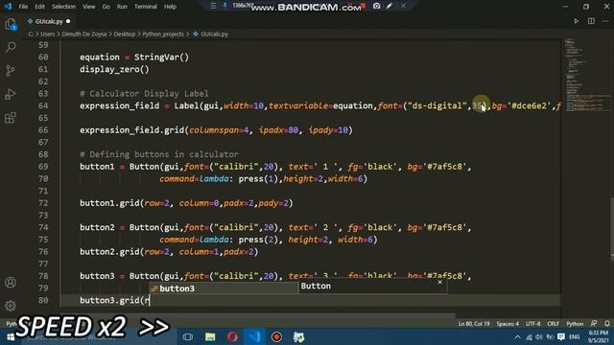Open the Accounts menu icon
The width and height of the screenshot is (614, 345).
tap(11, 283)
